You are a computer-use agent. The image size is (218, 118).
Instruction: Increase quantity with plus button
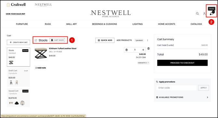(143, 50)
